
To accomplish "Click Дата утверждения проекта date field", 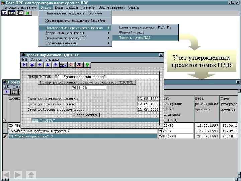I will tap(148, 104).
